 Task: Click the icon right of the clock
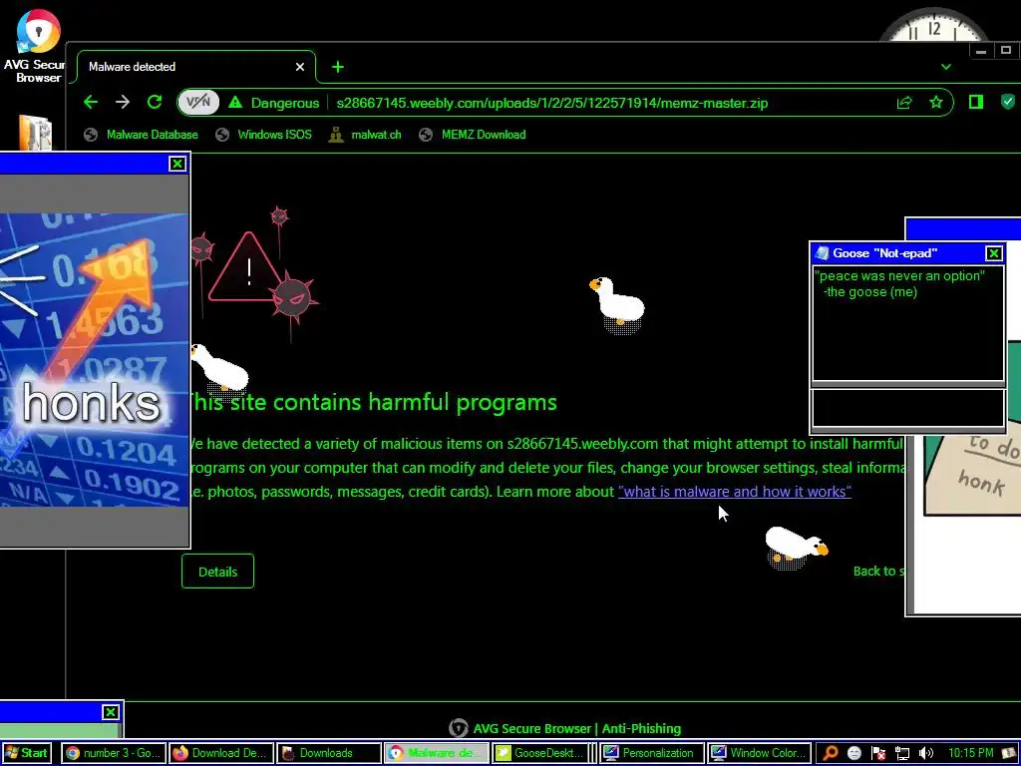tap(1009, 753)
